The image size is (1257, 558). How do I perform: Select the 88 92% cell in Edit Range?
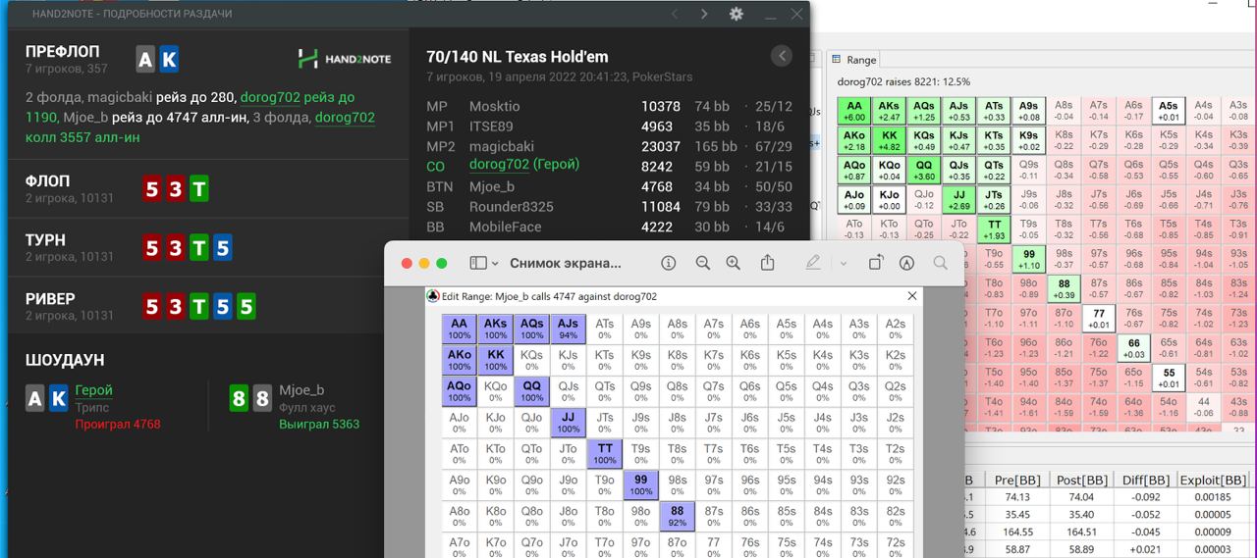678,517
